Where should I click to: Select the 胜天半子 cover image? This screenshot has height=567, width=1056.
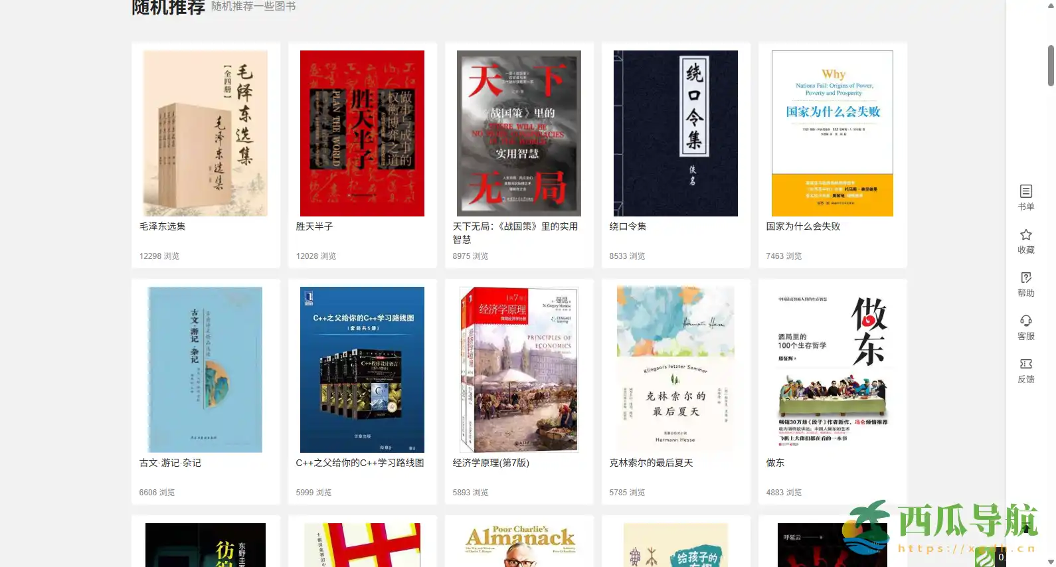pos(362,133)
